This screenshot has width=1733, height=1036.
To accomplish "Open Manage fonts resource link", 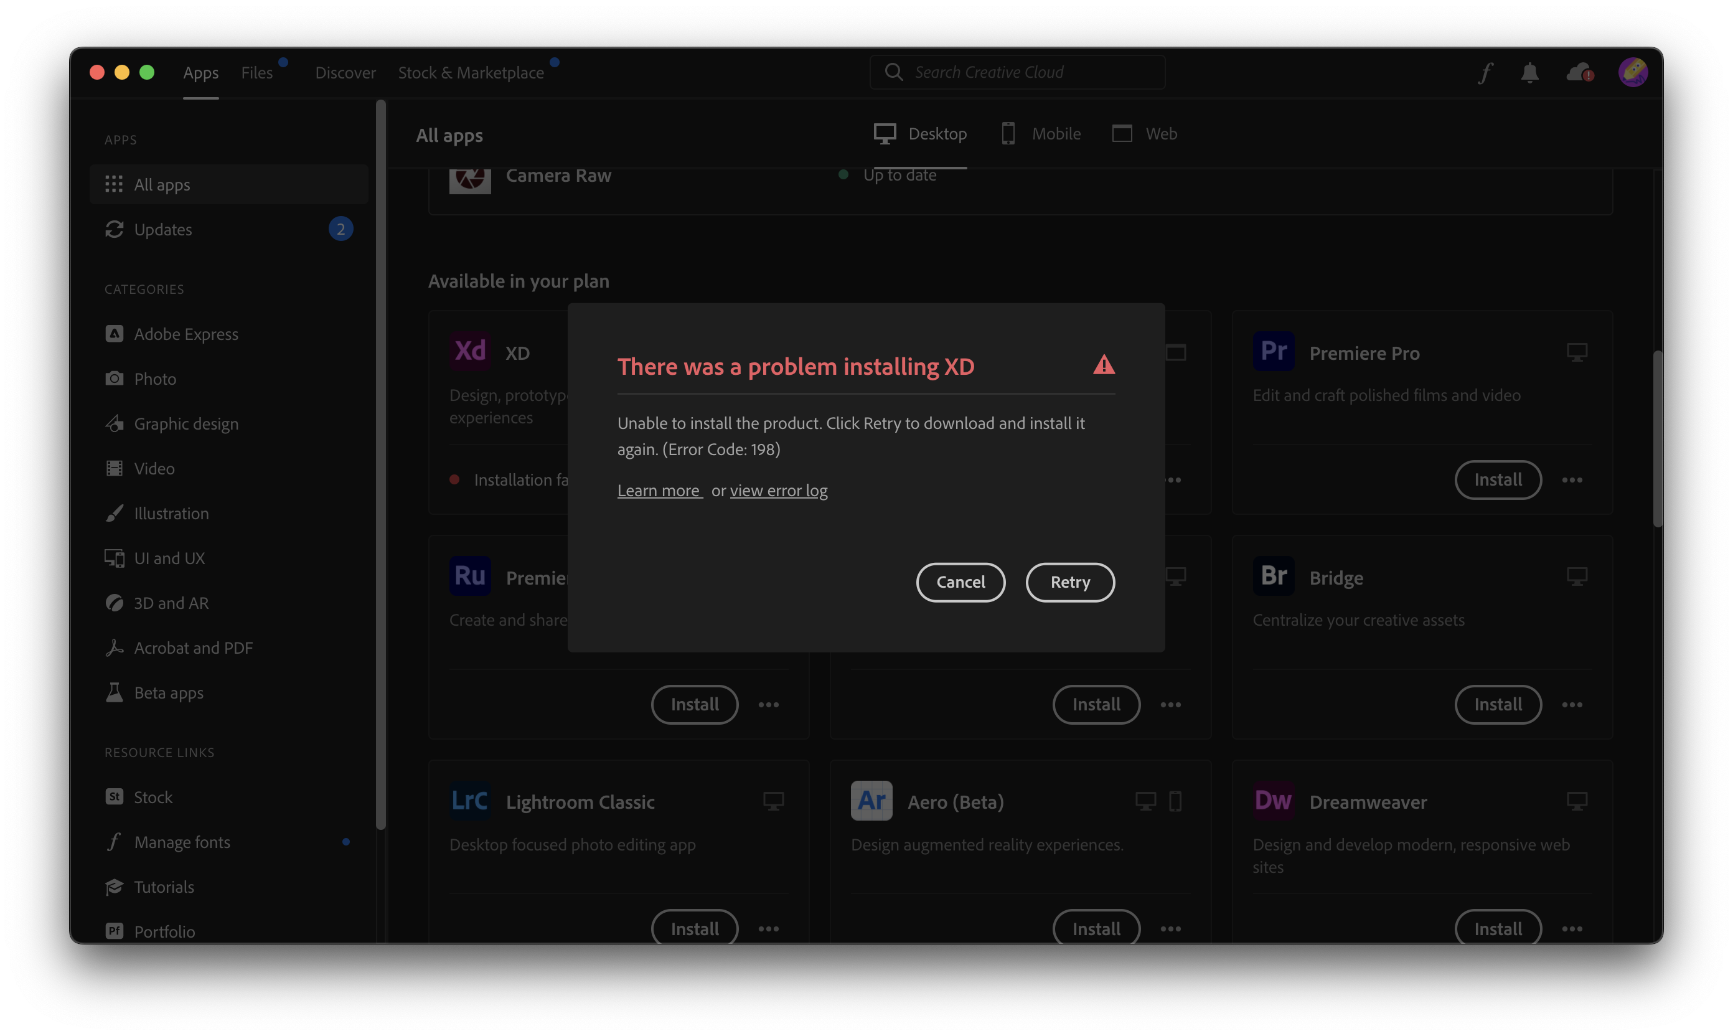I will 229,842.
